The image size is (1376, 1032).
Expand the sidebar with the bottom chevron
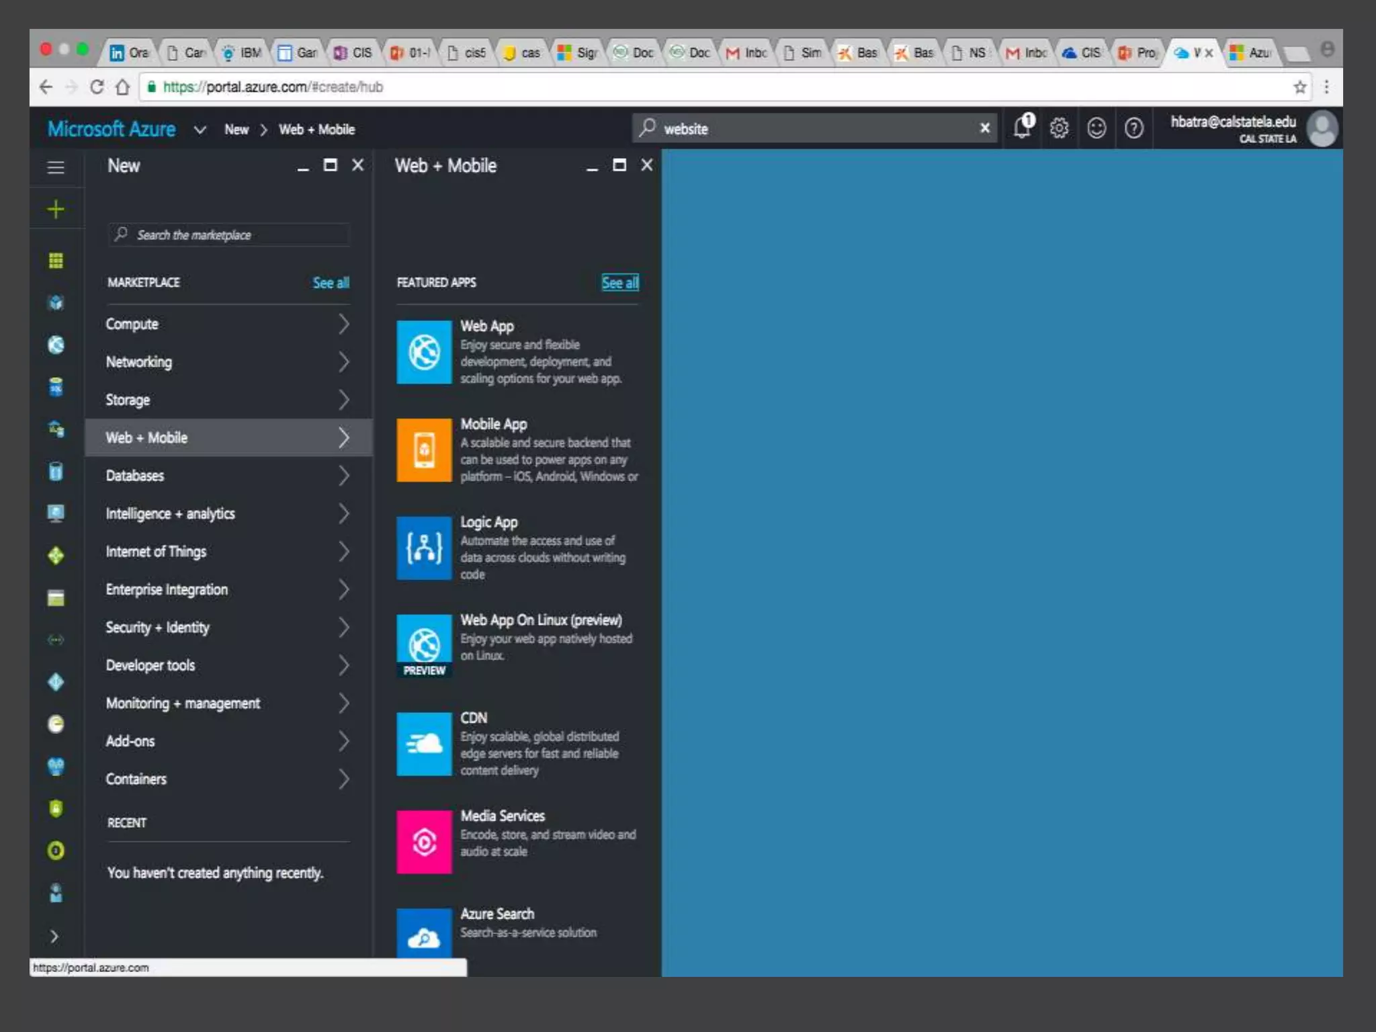[x=54, y=937]
